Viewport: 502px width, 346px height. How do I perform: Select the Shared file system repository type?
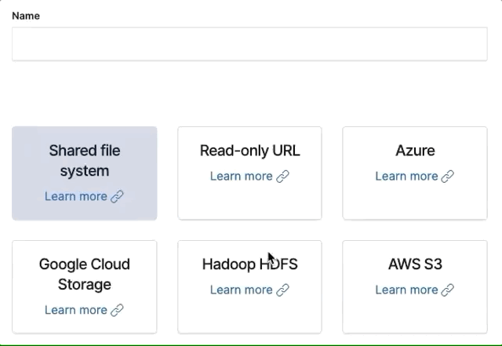[84, 160]
